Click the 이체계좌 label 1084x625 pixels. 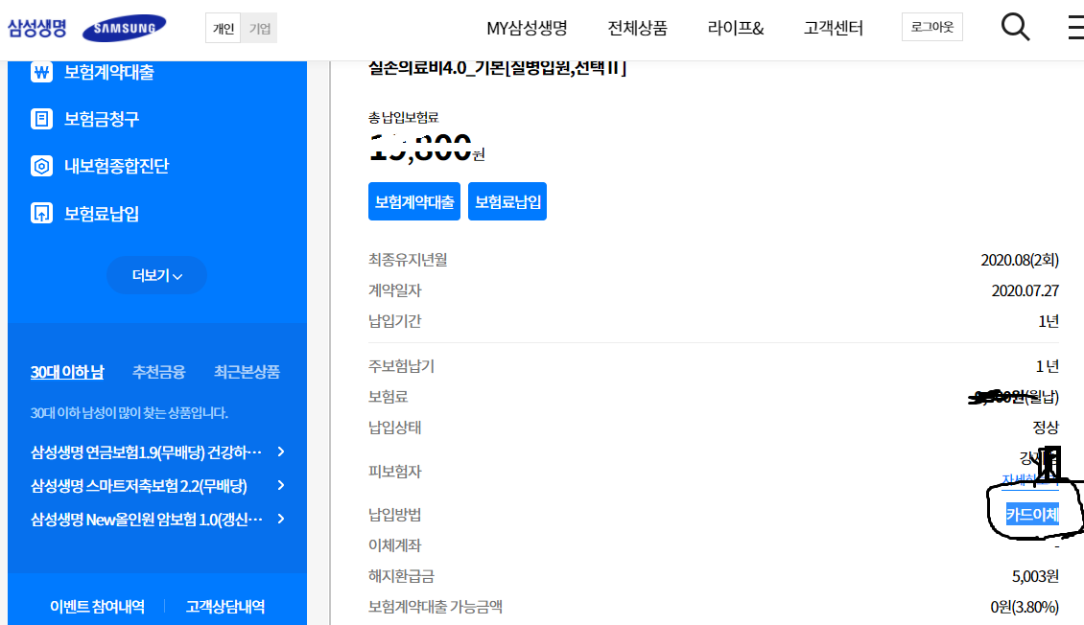pos(394,545)
